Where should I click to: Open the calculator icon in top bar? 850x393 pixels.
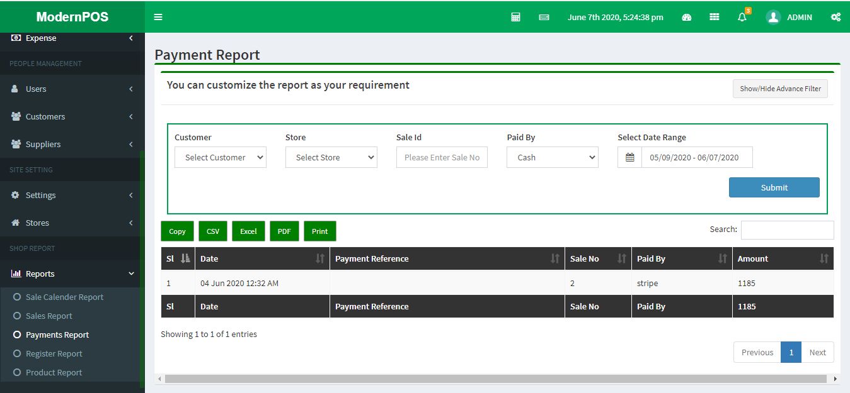pos(515,17)
